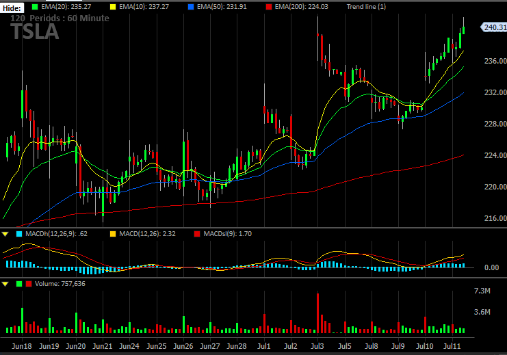Click the Jun25 date on the time axis

[x=157, y=346]
